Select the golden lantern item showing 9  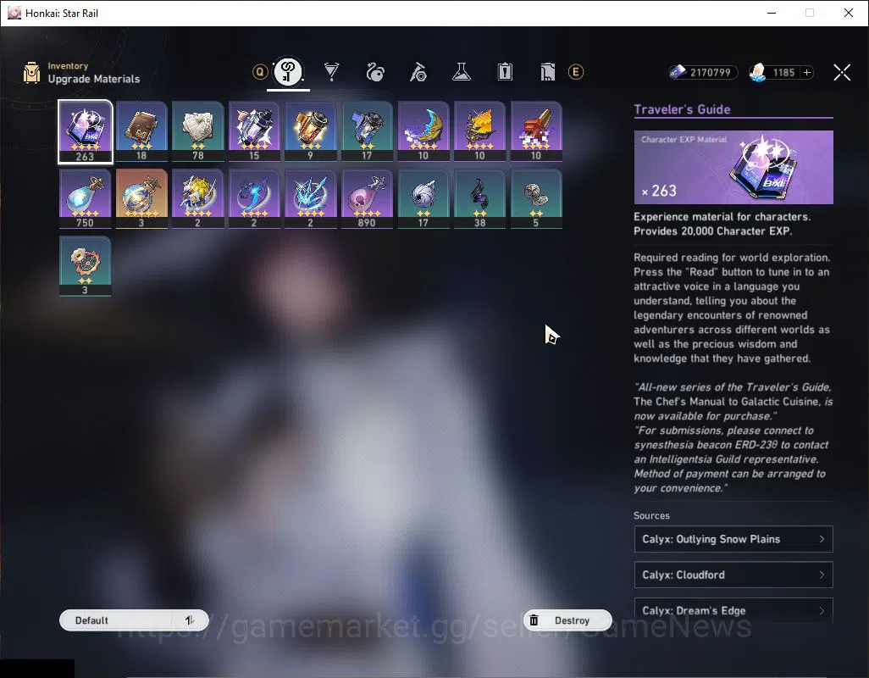click(310, 131)
